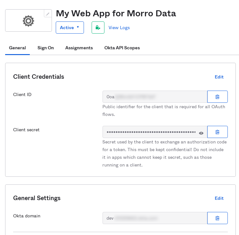Go to Okta API Scopes tab
Image resolution: width=239 pixels, height=235 pixels.
122,48
